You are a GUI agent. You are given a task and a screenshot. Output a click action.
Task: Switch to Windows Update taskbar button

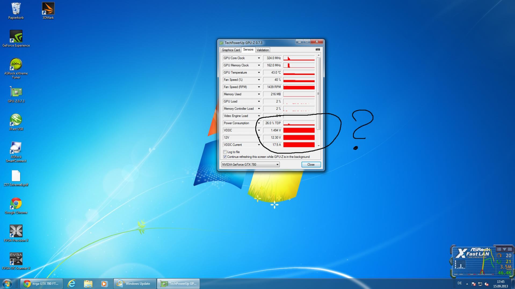[x=135, y=283]
